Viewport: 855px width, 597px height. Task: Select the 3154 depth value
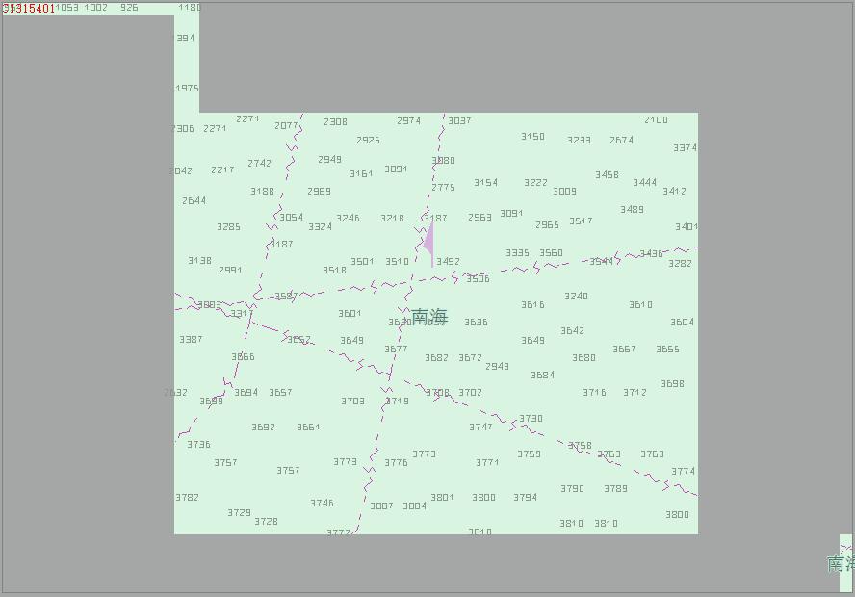tap(485, 183)
